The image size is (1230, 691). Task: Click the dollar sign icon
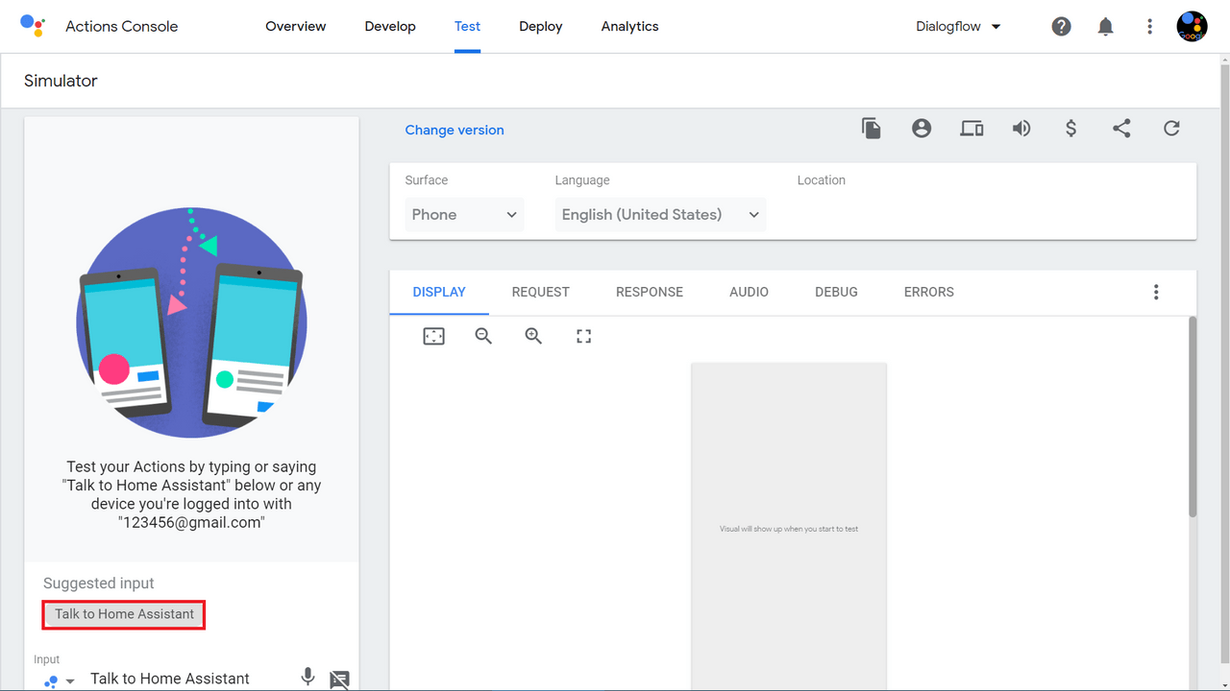(x=1071, y=129)
